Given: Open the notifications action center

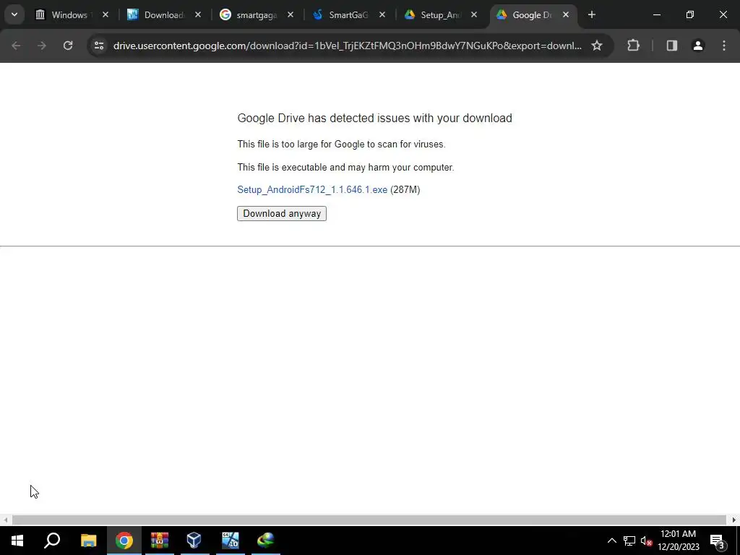Looking at the screenshot, I should click(718, 541).
